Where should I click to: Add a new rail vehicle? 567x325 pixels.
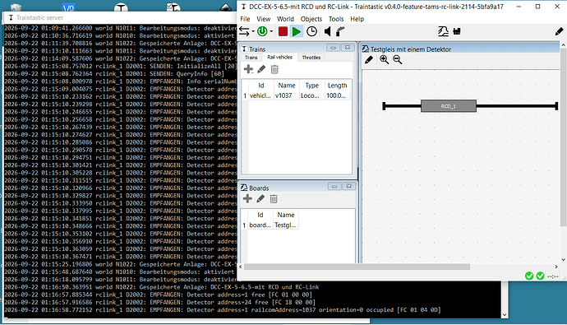(248, 69)
